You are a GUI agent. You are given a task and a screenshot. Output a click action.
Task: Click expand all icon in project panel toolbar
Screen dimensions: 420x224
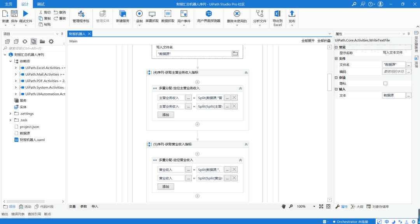click(7, 41)
